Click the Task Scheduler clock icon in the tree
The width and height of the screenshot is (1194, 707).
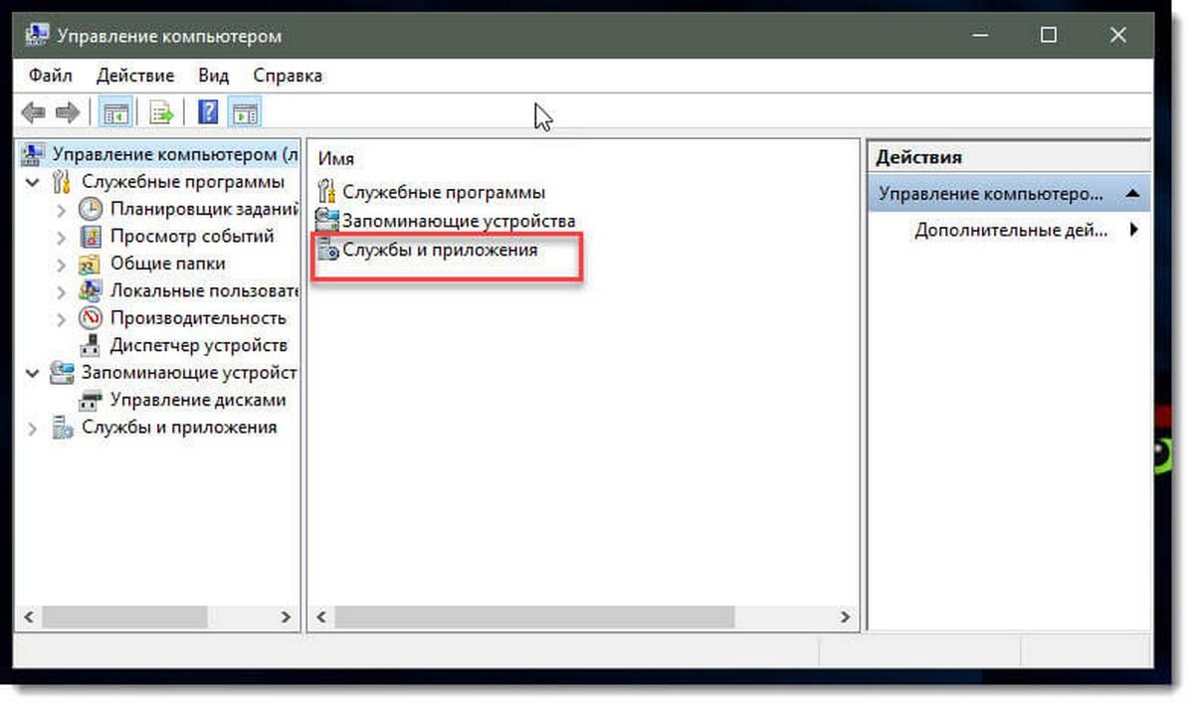click(x=91, y=209)
